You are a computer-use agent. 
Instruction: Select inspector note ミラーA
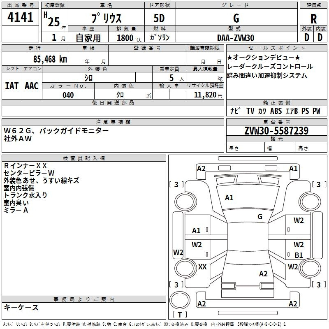click(16, 210)
